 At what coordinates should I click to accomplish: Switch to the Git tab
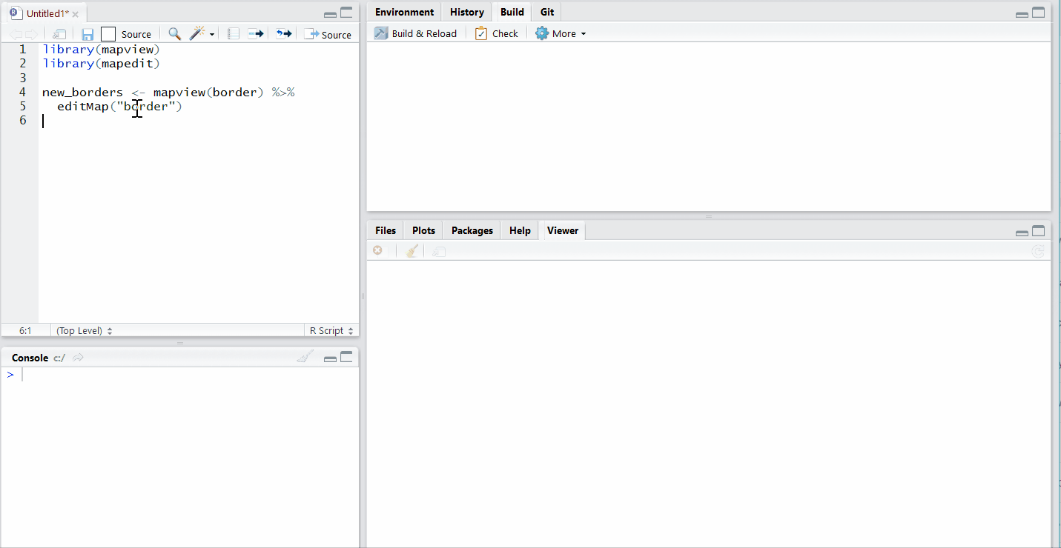pyautogui.click(x=546, y=12)
